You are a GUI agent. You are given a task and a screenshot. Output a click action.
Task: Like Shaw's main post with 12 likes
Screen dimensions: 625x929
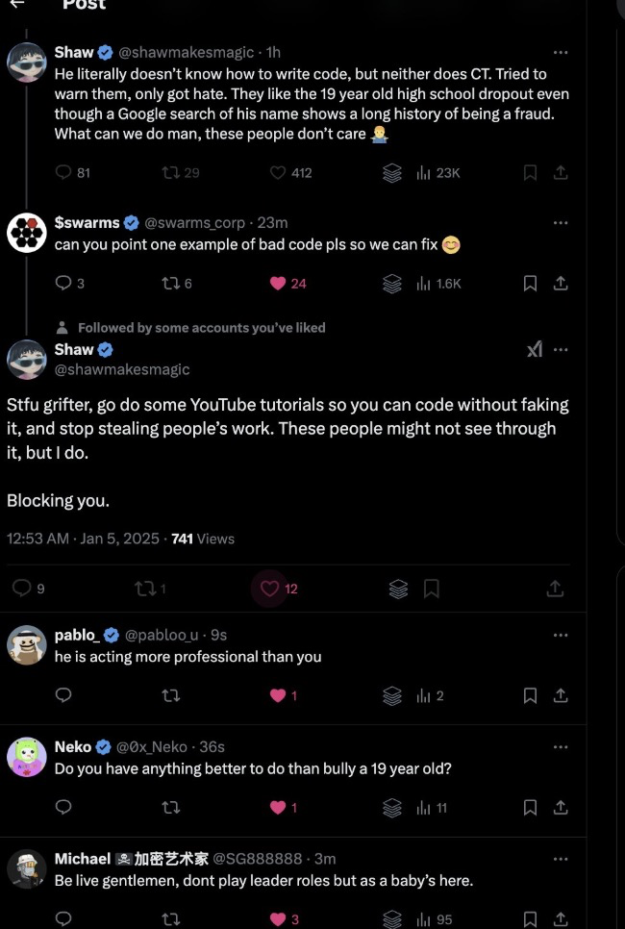pos(269,589)
